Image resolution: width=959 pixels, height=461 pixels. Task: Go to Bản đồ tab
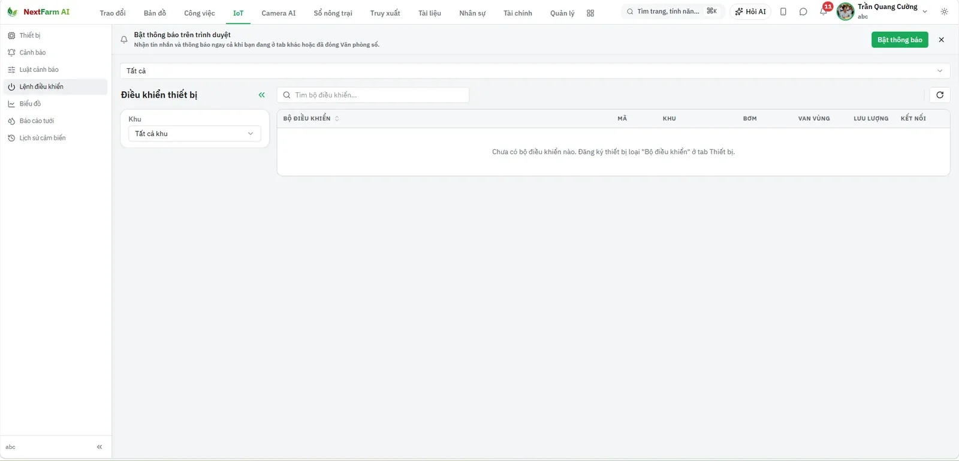tap(155, 13)
